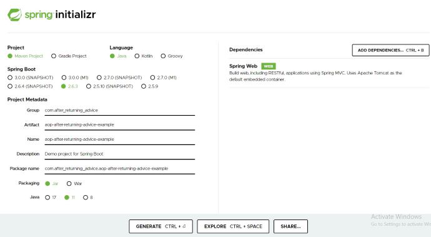Image resolution: width=431 pixels, height=237 pixels.
Task: Open the Share dialog
Action: (x=290, y=226)
